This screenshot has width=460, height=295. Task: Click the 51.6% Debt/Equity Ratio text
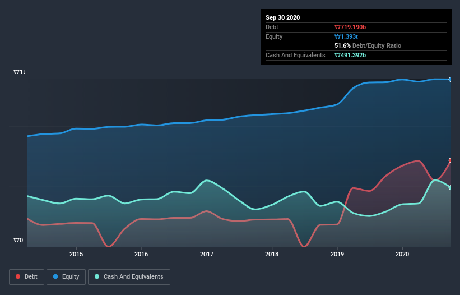click(x=368, y=45)
